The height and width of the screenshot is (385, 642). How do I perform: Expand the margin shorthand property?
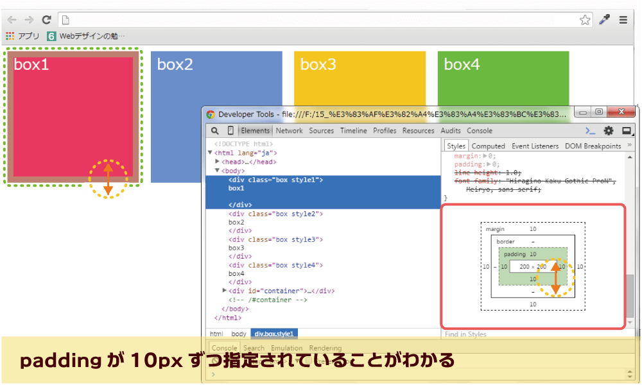pos(485,156)
